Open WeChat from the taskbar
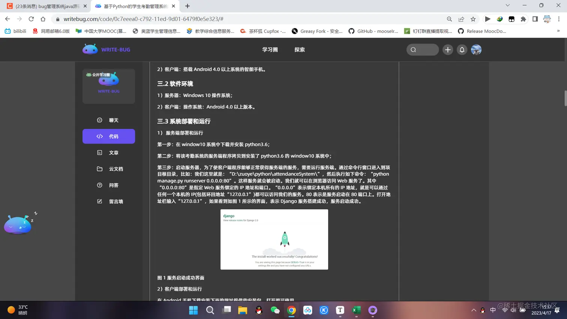This screenshot has width=567, height=319. [x=275, y=310]
